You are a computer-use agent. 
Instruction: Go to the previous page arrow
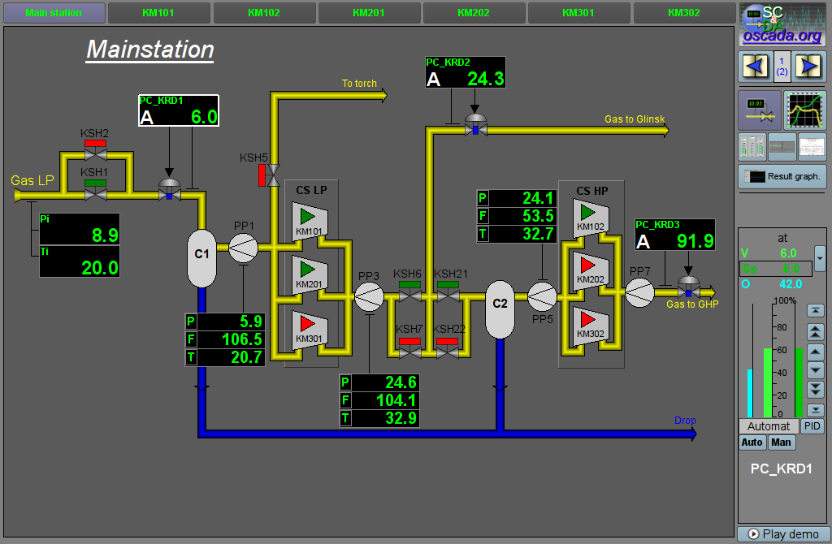(754, 66)
